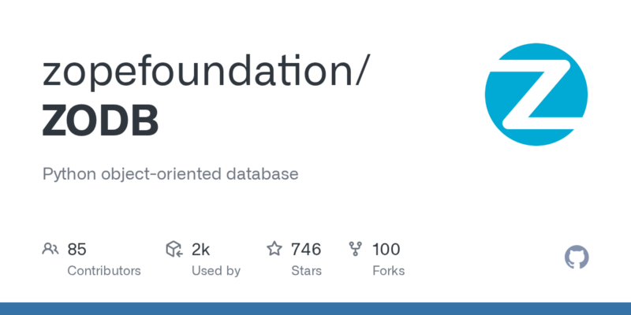Click the word Python in the description

(x=69, y=174)
